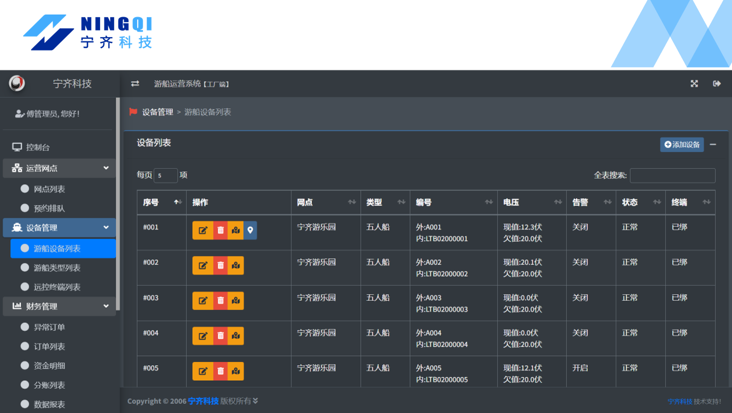Open the 宁齐科技 technical support link
The image size is (732, 413).
coord(679,401)
